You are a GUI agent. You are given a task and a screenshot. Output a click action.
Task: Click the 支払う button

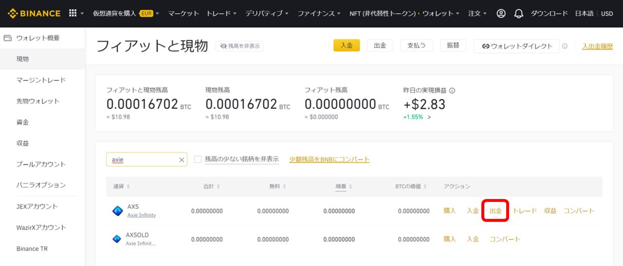[416, 46]
